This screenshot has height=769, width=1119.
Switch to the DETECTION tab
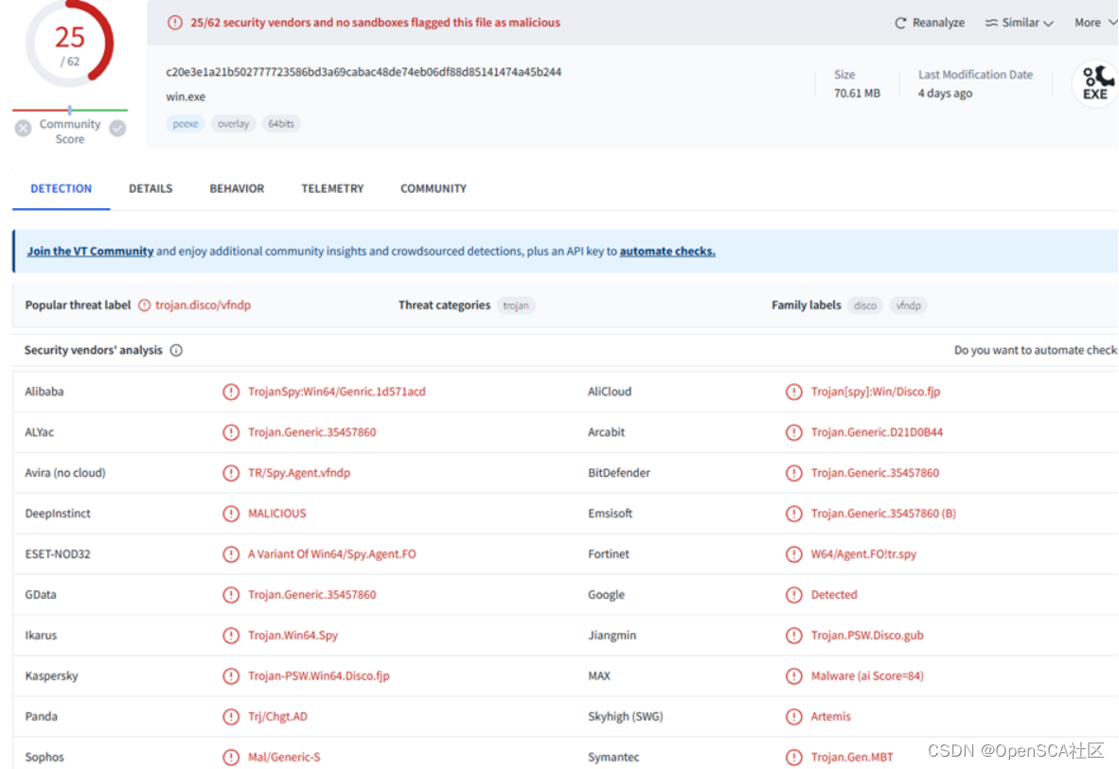62,189
